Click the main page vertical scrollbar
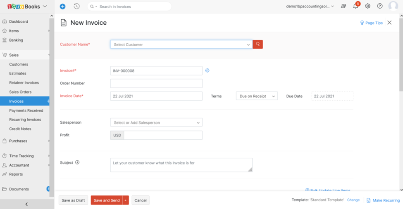The image size is (403, 209). [401, 54]
